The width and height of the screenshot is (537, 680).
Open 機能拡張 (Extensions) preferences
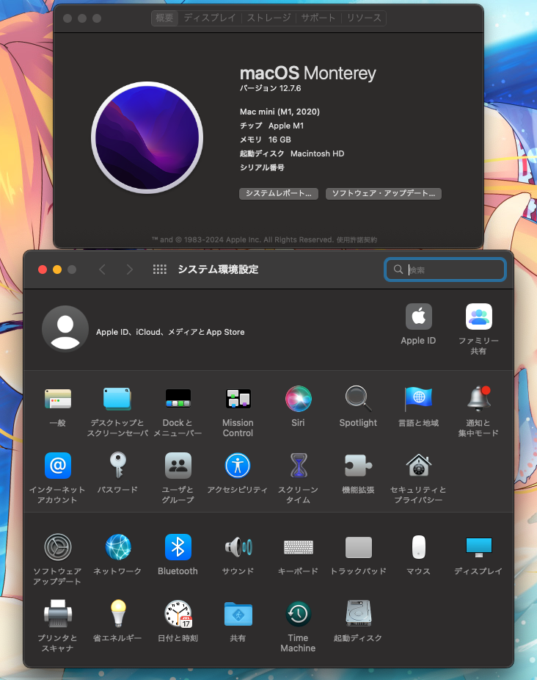point(358,466)
